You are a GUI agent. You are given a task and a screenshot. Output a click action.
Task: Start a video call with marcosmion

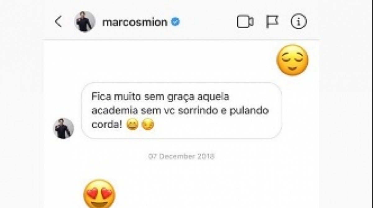[245, 22]
